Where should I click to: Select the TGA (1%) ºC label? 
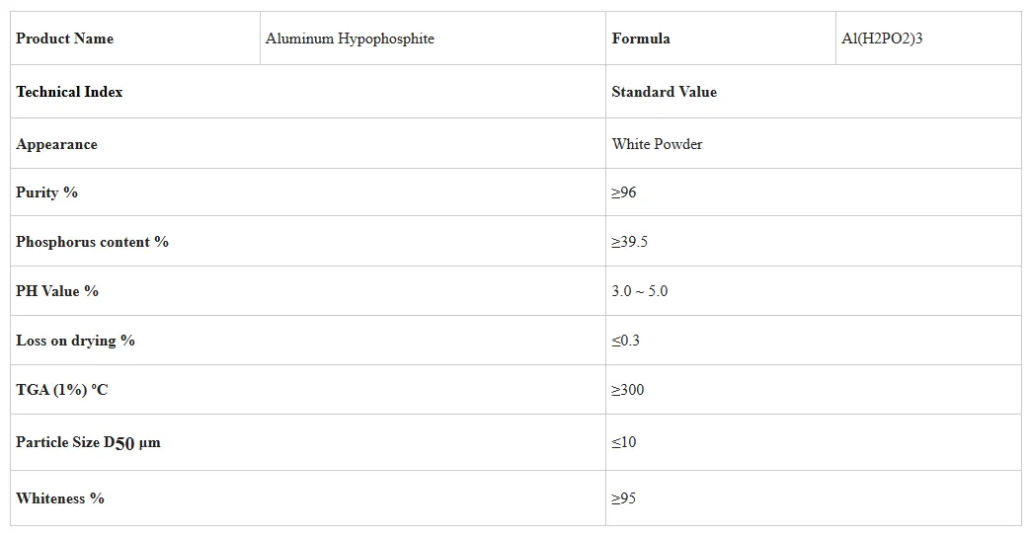click(62, 390)
